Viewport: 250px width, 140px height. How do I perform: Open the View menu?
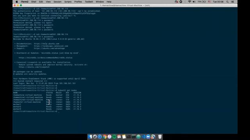[x=48, y=2]
